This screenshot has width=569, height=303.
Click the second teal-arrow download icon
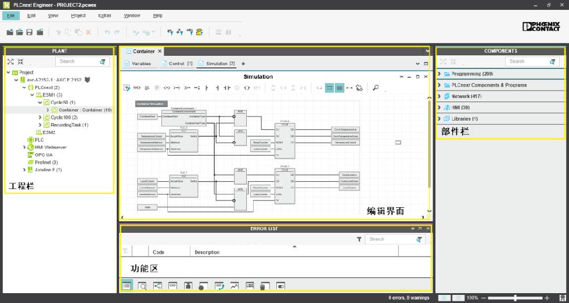tap(179, 33)
